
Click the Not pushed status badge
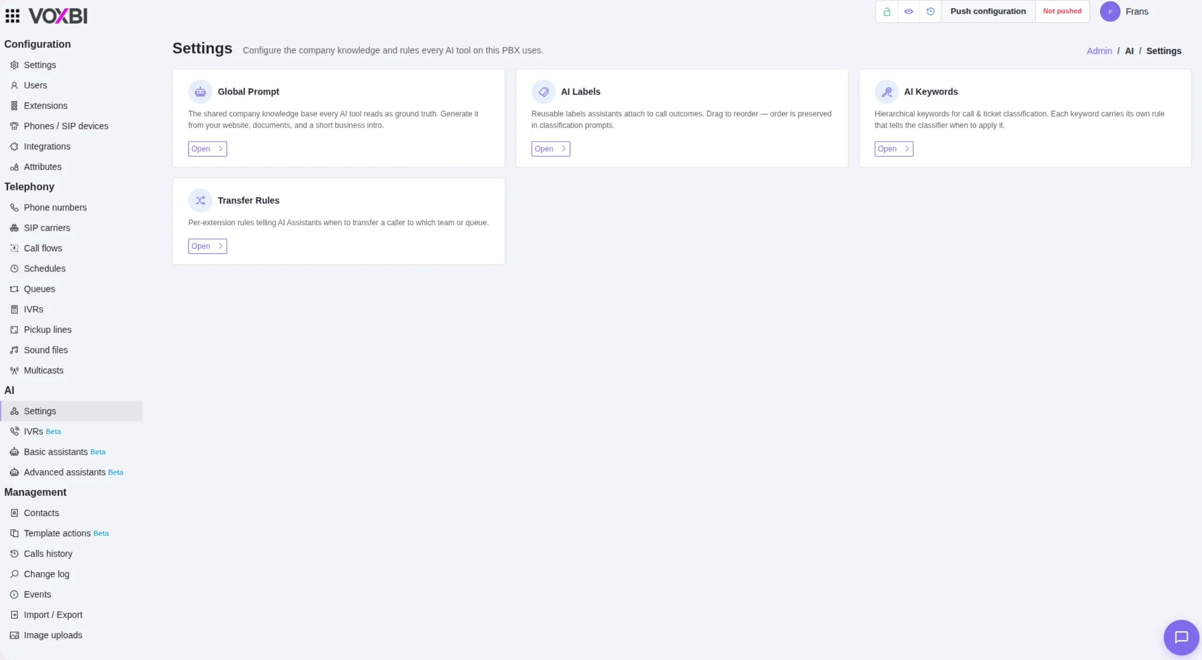coord(1062,11)
